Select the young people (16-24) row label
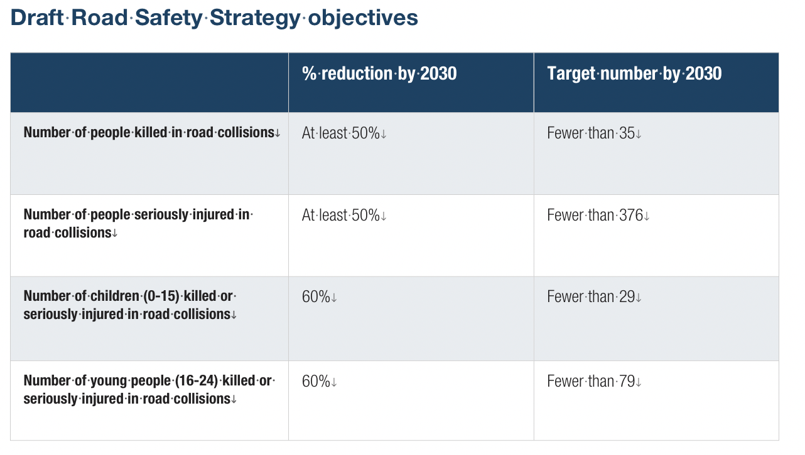Screen dimensions: 805x455 click(149, 389)
